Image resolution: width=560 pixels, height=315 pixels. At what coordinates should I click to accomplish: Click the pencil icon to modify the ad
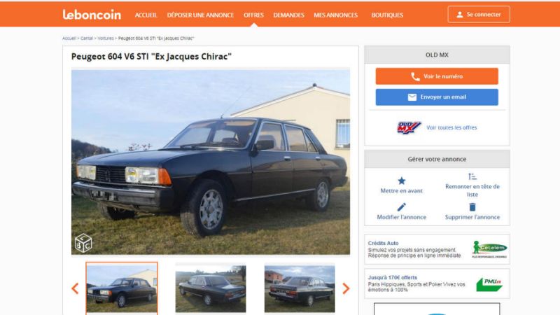pos(401,207)
